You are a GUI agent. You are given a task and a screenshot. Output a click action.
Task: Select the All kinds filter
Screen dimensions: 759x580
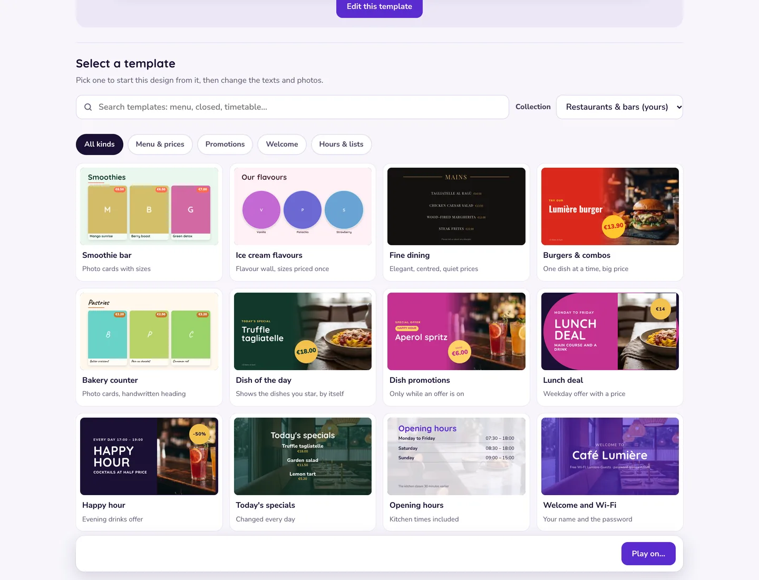100,144
